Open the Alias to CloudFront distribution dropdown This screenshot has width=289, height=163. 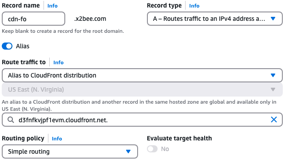[142, 75]
